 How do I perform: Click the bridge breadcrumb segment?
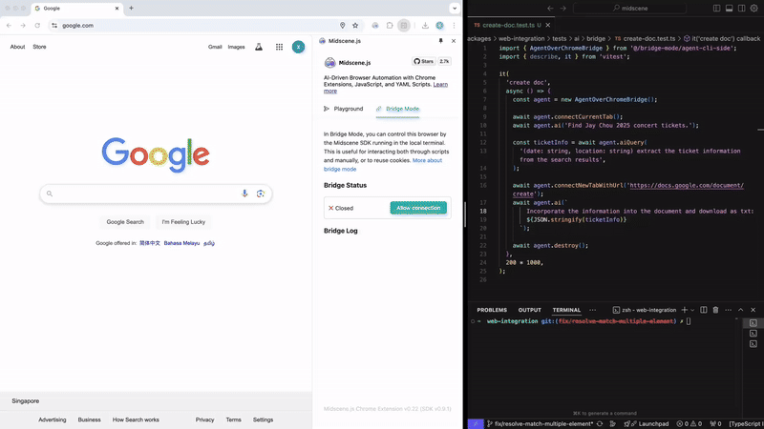[596, 38]
